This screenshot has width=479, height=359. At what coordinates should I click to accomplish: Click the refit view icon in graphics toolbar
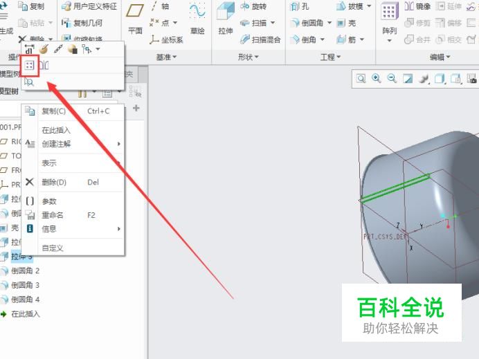(361, 79)
